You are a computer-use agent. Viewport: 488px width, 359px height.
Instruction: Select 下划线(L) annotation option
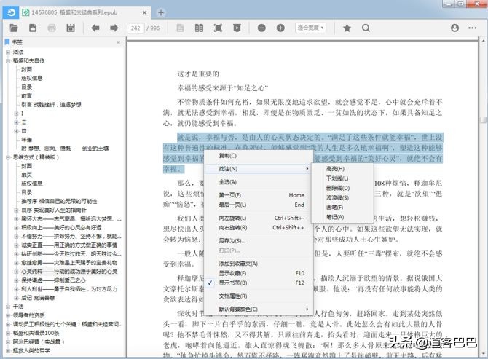tap(342, 178)
